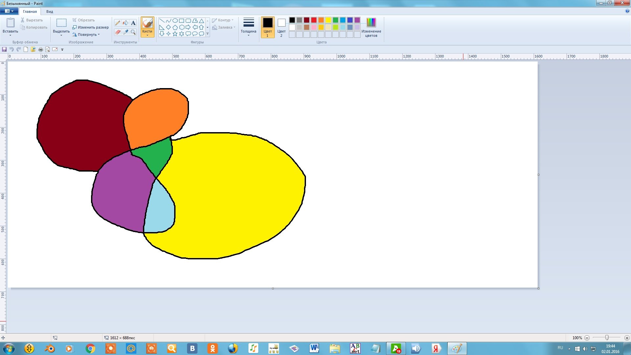Select the Magnifier tool
The image size is (631, 355).
click(x=133, y=32)
